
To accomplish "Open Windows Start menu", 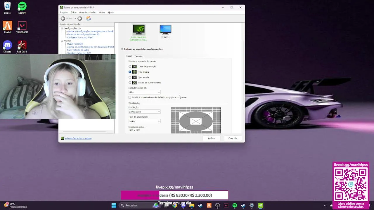I will [x=114, y=205].
